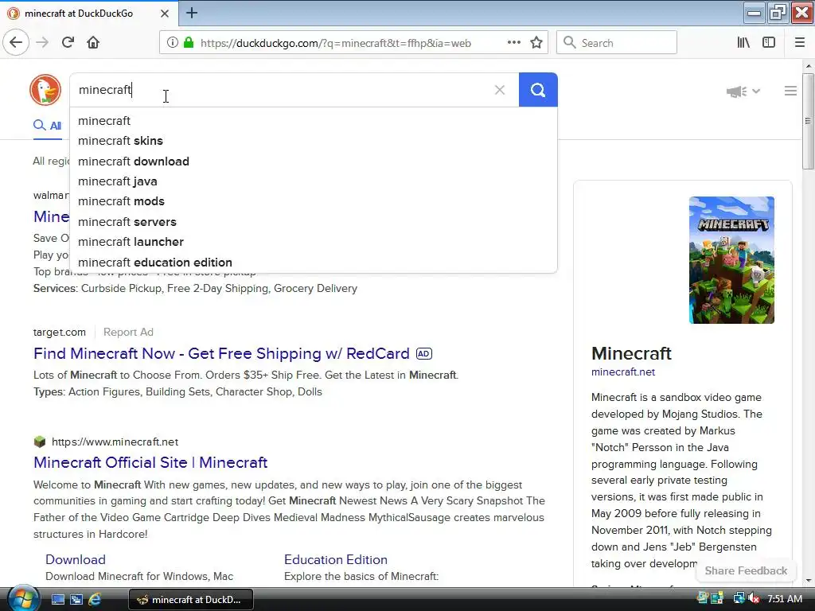Open the Firefox Library icon
Screen dimensions: 815x611
pos(743,43)
